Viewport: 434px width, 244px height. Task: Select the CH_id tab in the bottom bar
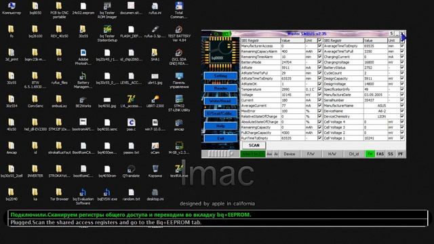coord(353,154)
